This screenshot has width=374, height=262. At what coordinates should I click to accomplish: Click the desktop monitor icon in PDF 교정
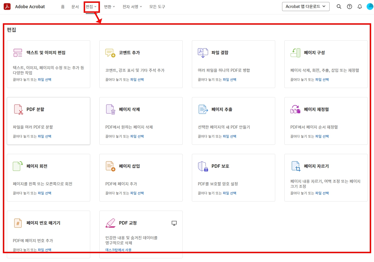tap(174, 223)
